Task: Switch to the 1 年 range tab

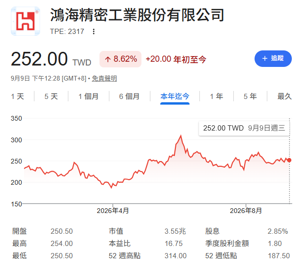Action: [x=216, y=96]
